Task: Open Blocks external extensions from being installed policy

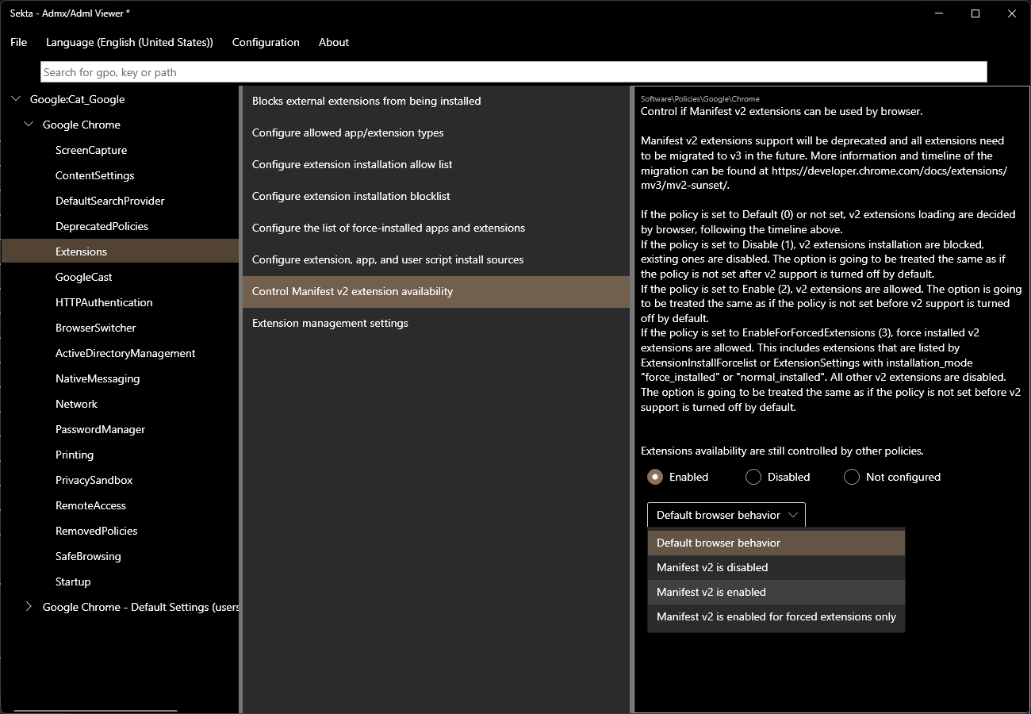Action: [x=436, y=101]
